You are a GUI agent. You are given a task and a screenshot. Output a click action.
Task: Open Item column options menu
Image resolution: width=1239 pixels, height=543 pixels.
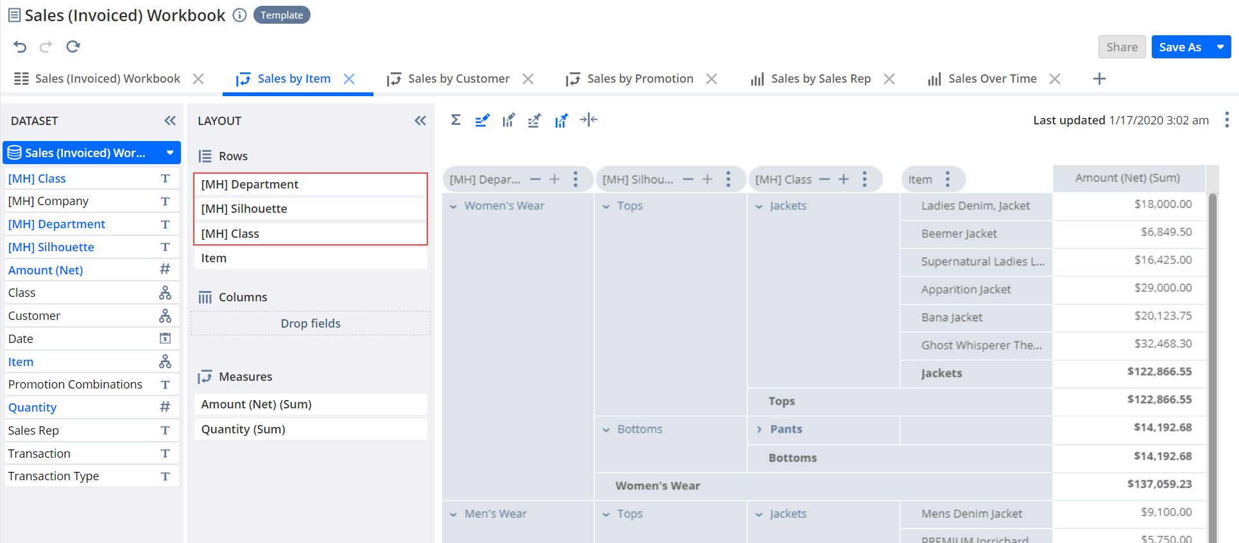coord(948,180)
